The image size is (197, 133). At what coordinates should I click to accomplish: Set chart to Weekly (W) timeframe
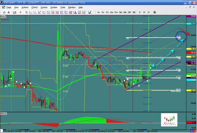coord(144,12)
